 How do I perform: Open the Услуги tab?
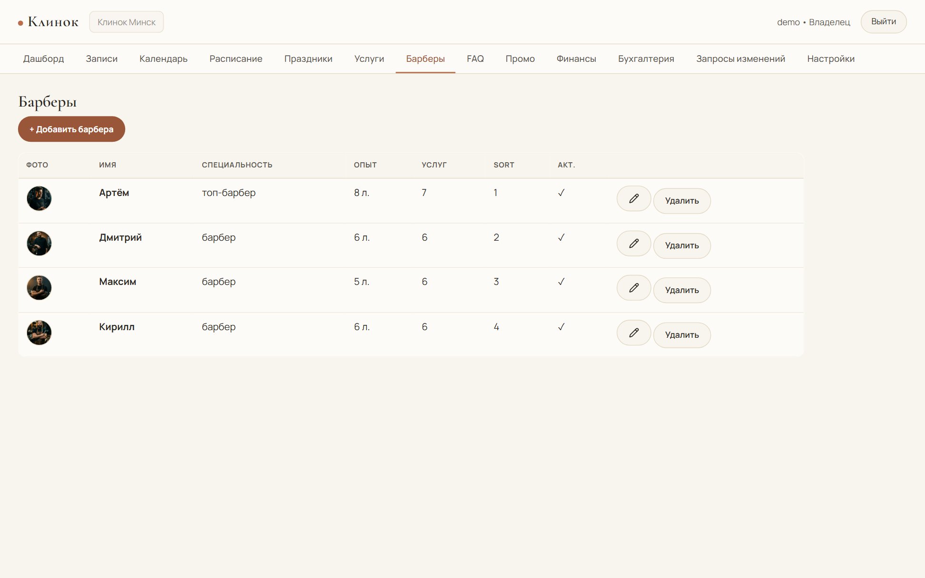(369, 59)
